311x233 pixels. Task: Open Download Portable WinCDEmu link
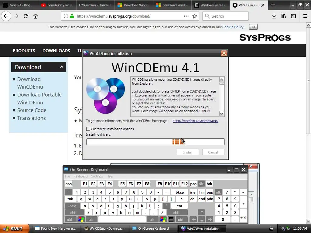click(39, 99)
